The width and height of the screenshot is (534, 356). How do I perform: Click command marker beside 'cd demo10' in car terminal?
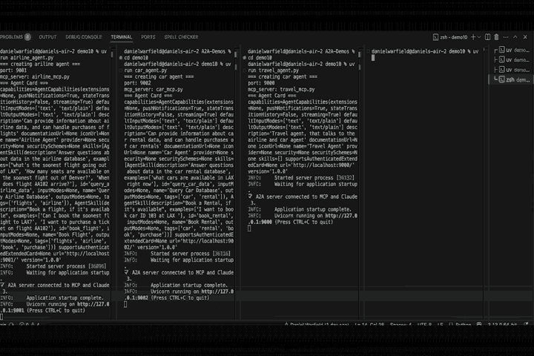coord(121,58)
